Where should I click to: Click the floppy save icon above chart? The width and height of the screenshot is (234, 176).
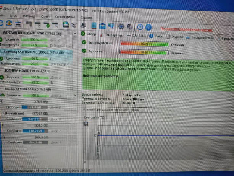pyautogui.click(x=86, y=124)
